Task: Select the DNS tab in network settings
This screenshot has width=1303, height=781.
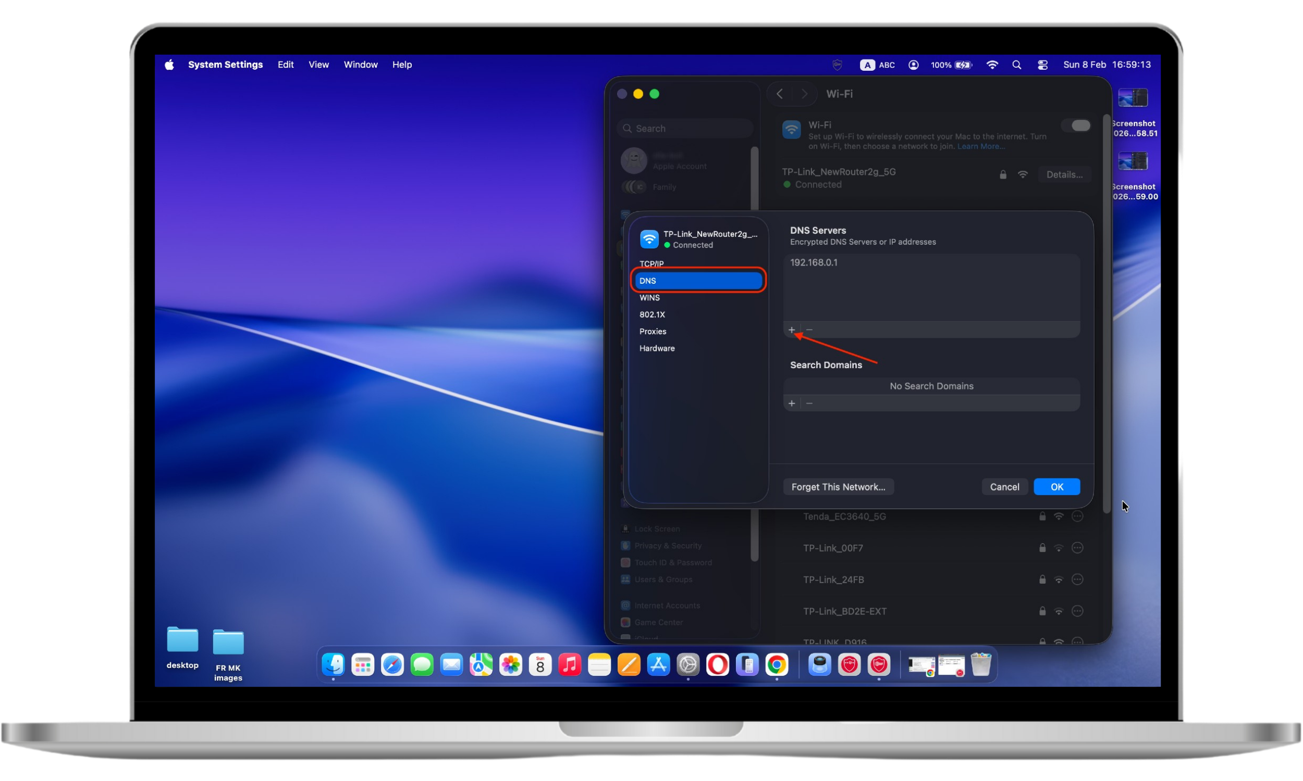Action: (697, 281)
